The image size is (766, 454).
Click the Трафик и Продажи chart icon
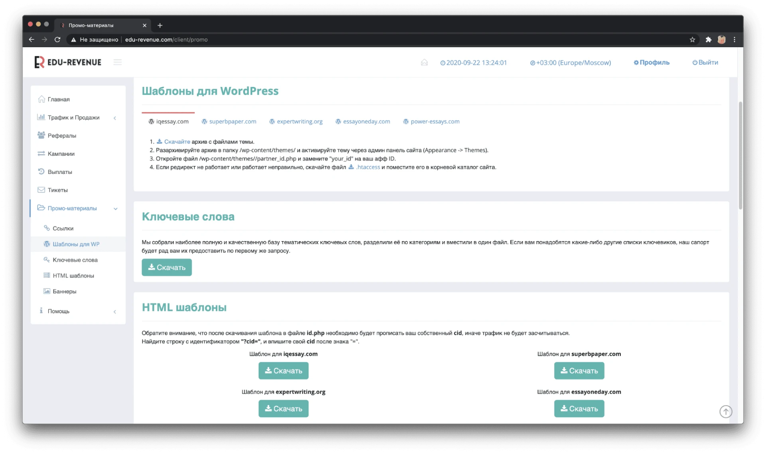41,117
